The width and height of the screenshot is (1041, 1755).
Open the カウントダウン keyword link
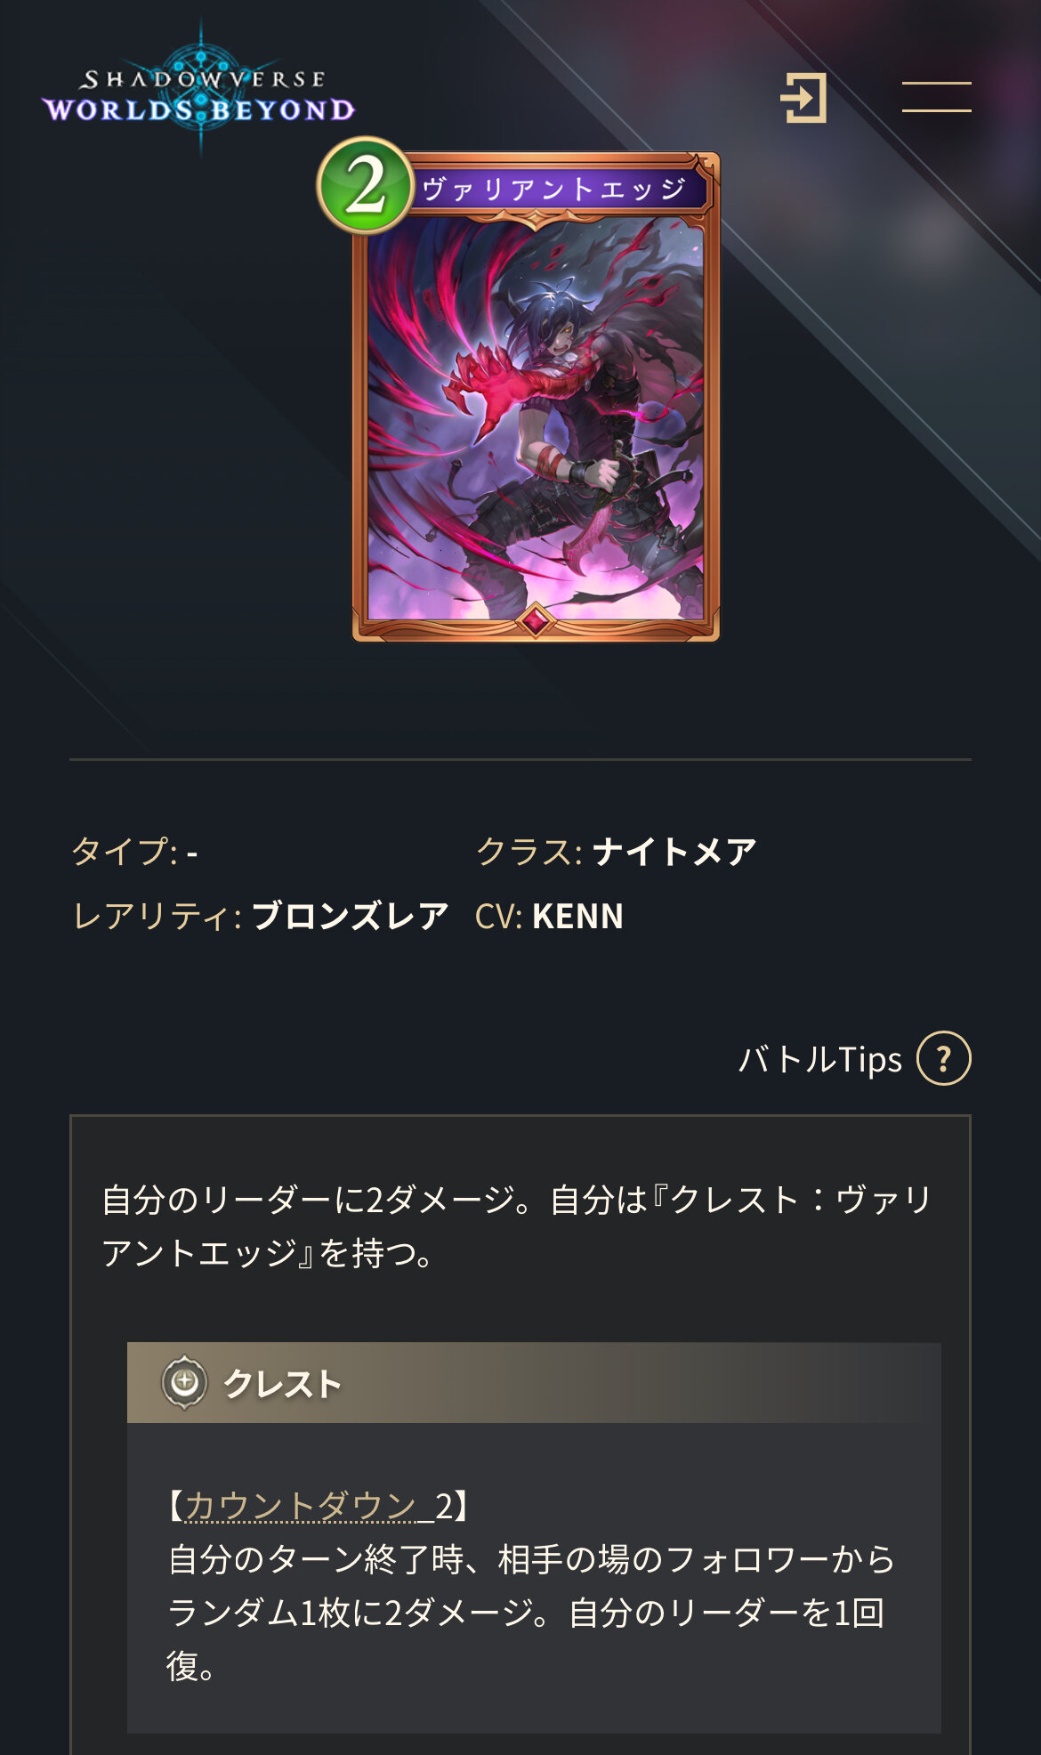click(x=300, y=1506)
